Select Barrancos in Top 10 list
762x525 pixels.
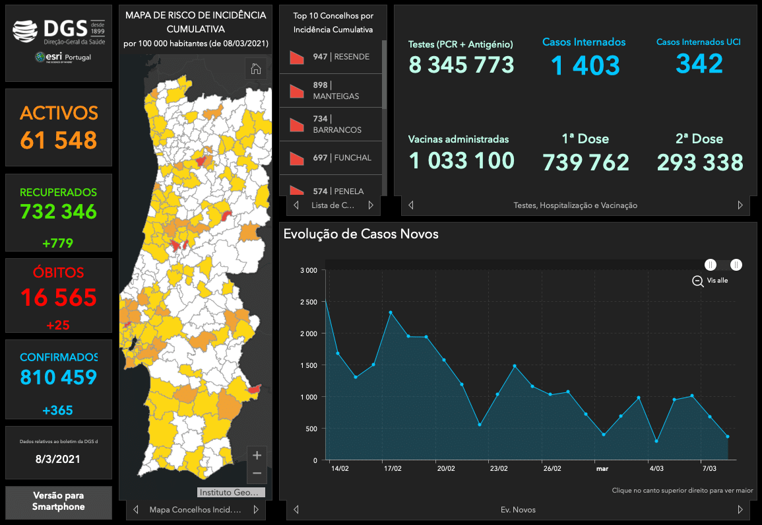tap(336, 124)
